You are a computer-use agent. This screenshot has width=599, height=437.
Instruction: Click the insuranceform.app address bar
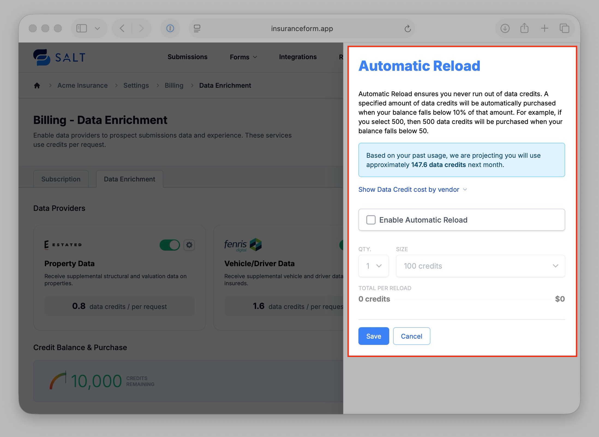[x=302, y=29]
